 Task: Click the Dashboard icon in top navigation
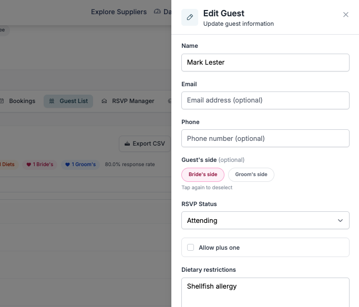click(157, 12)
